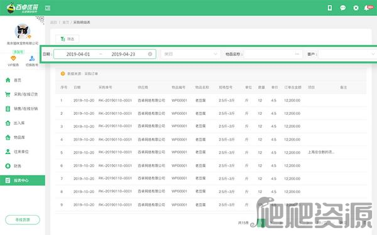
Task: Collapse the sidebar with the hamburger icon
Action: coord(48,8)
